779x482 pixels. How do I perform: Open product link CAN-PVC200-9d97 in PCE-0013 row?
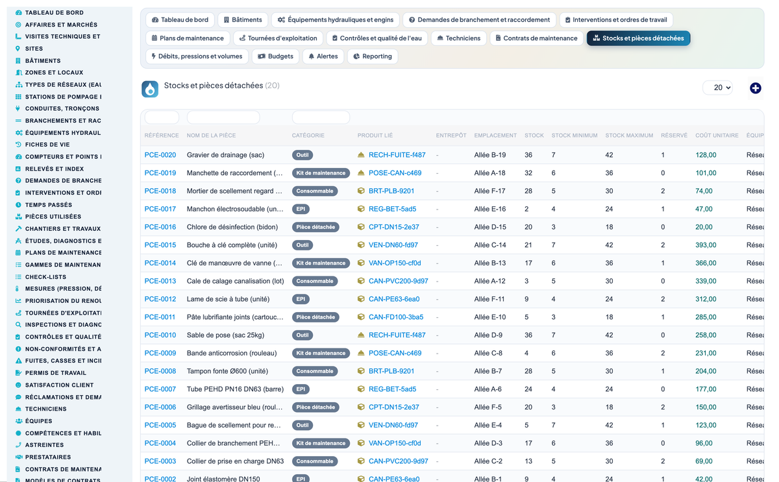pos(399,282)
